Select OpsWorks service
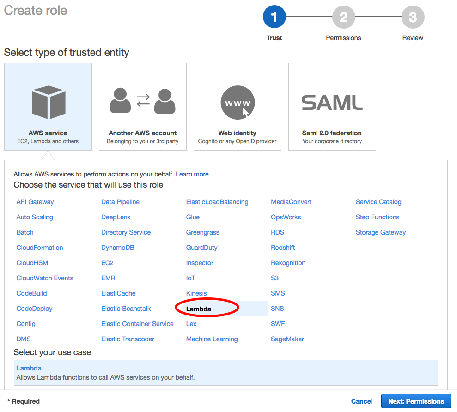 tap(286, 217)
